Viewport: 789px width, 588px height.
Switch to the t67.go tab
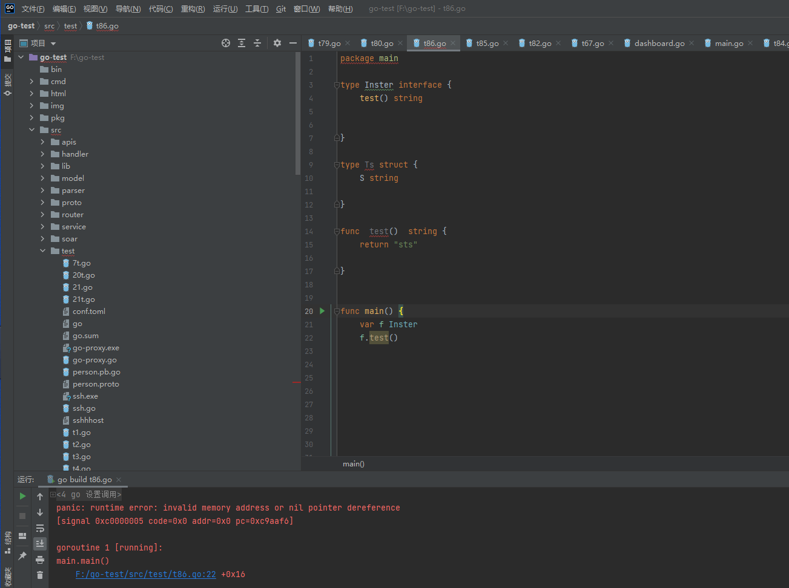coord(592,43)
